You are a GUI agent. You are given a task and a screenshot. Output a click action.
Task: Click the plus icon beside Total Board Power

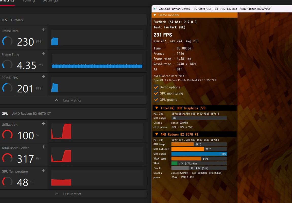[44, 147]
